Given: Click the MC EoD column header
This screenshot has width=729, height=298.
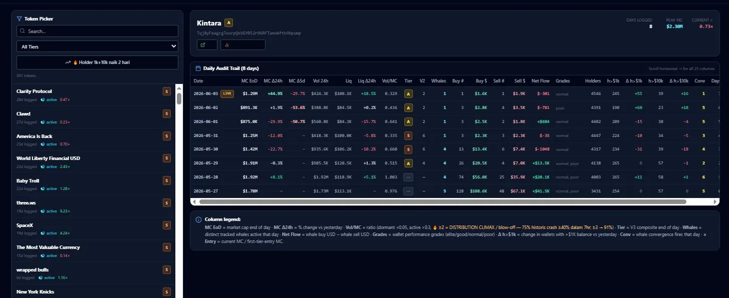Looking at the screenshot, I should [x=249, y=80].
